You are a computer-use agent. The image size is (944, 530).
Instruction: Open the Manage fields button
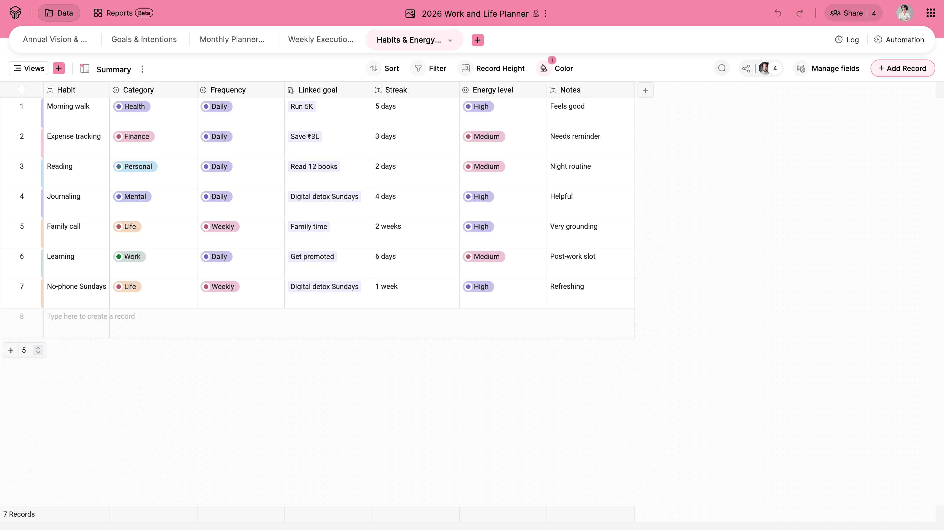[x=828, y=69]
